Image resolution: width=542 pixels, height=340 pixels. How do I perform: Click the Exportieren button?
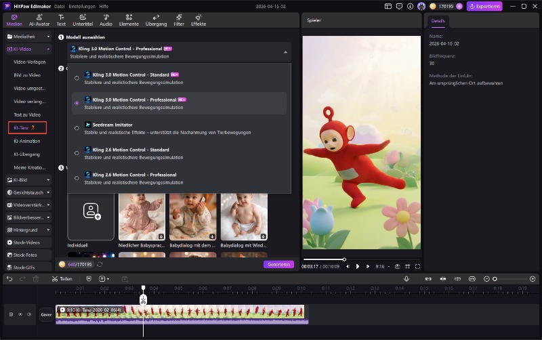[484, 6]
